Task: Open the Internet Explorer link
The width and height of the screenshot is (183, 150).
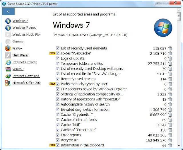Action: click(25, 62)
